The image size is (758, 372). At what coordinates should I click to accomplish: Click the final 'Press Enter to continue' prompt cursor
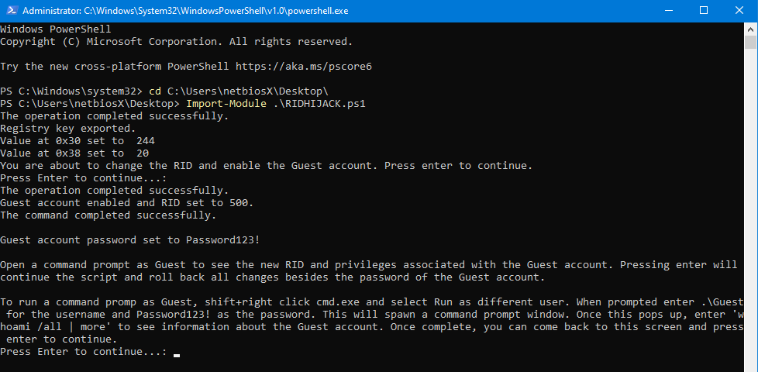pos(177,354)
